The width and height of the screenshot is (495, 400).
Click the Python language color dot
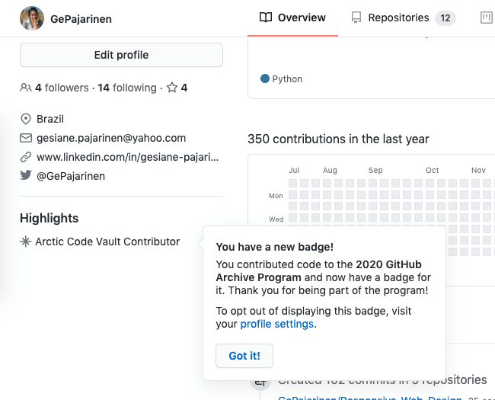(265, 78)
